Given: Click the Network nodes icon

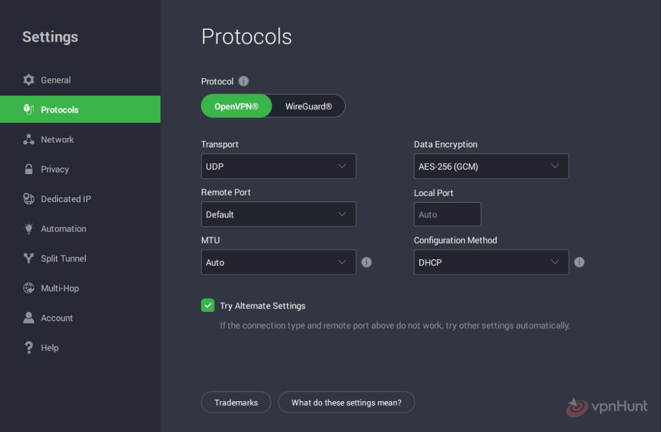Looking at the screenshot, I should (x=29, y=139).
